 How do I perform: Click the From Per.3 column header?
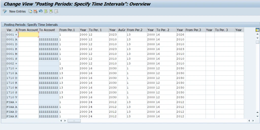[195, 30]
